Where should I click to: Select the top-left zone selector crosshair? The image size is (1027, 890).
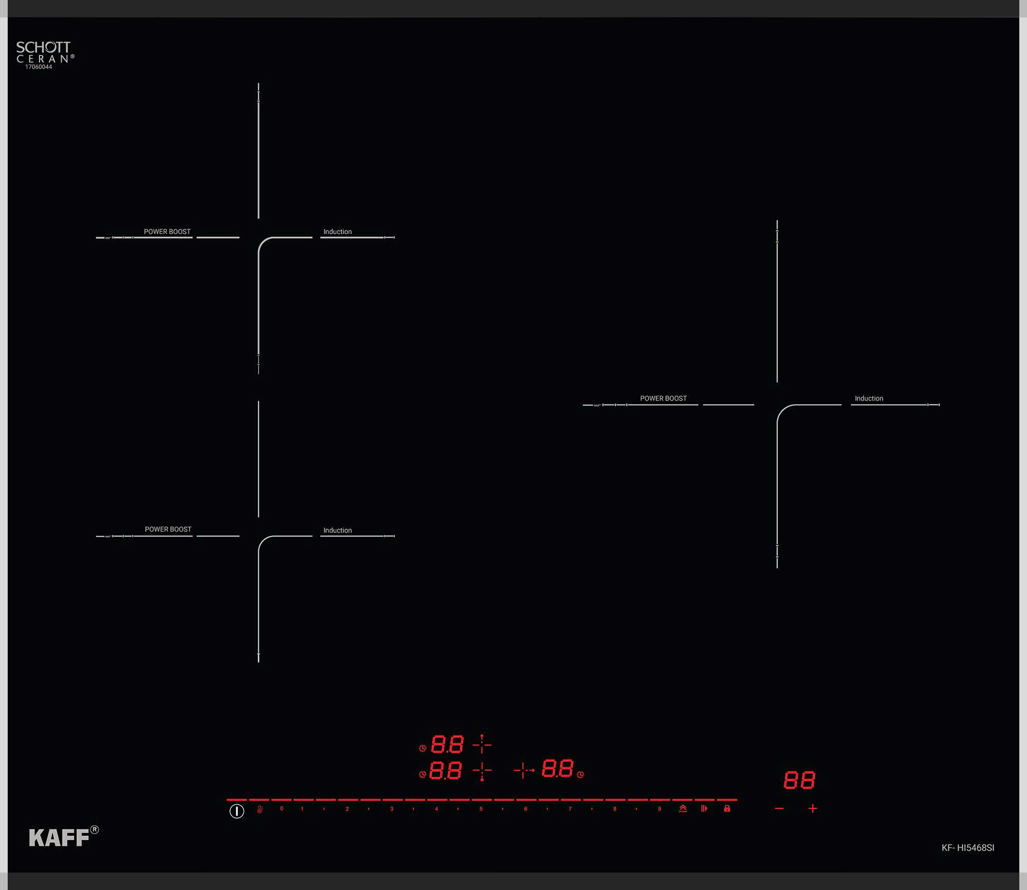482,744
